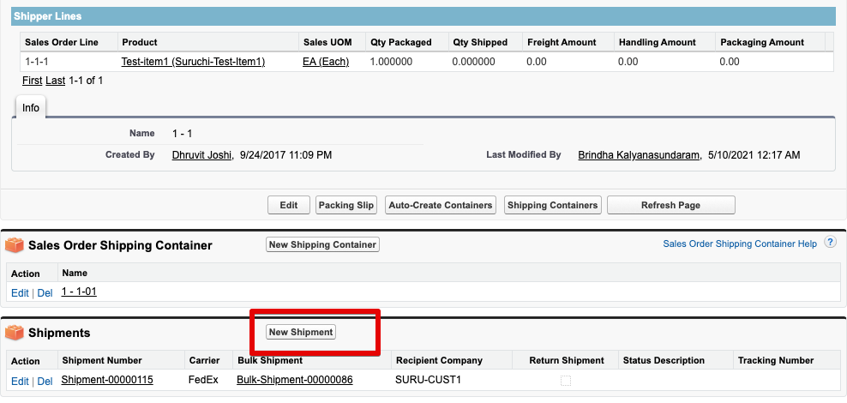Image resolution: width=847 pixels, height=403 pixels.
Task: Delete shipping container 1 - 1-01
Action: [45, 292]
